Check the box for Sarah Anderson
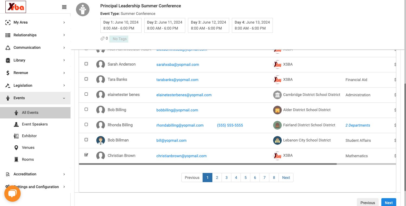Screen dimensions: 406x206 pyautogui.click(x=86, y=64)
